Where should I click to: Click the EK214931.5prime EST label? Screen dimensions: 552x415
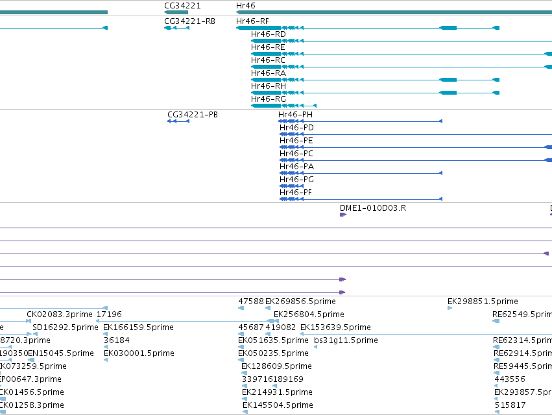click(277, 392)
